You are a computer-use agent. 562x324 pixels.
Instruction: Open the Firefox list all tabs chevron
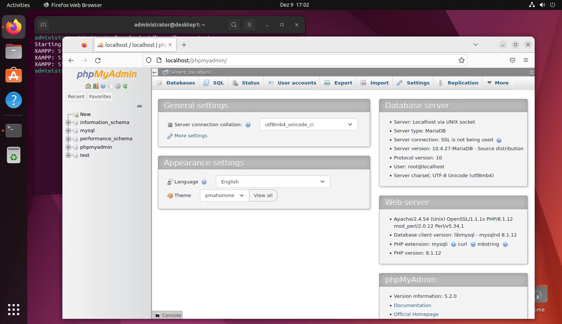click(476, 45)
